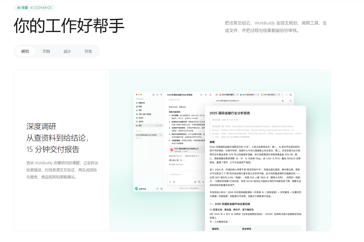Click the microphone icon in input box
The image size is (364, 242).
203,182
